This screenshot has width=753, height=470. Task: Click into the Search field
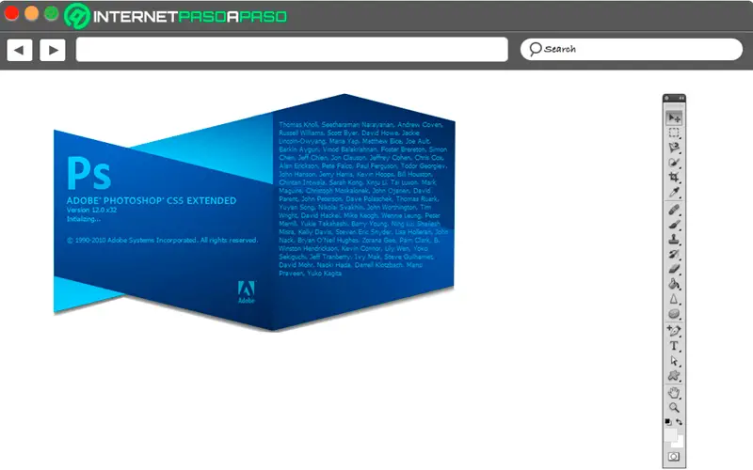(631, 50)
